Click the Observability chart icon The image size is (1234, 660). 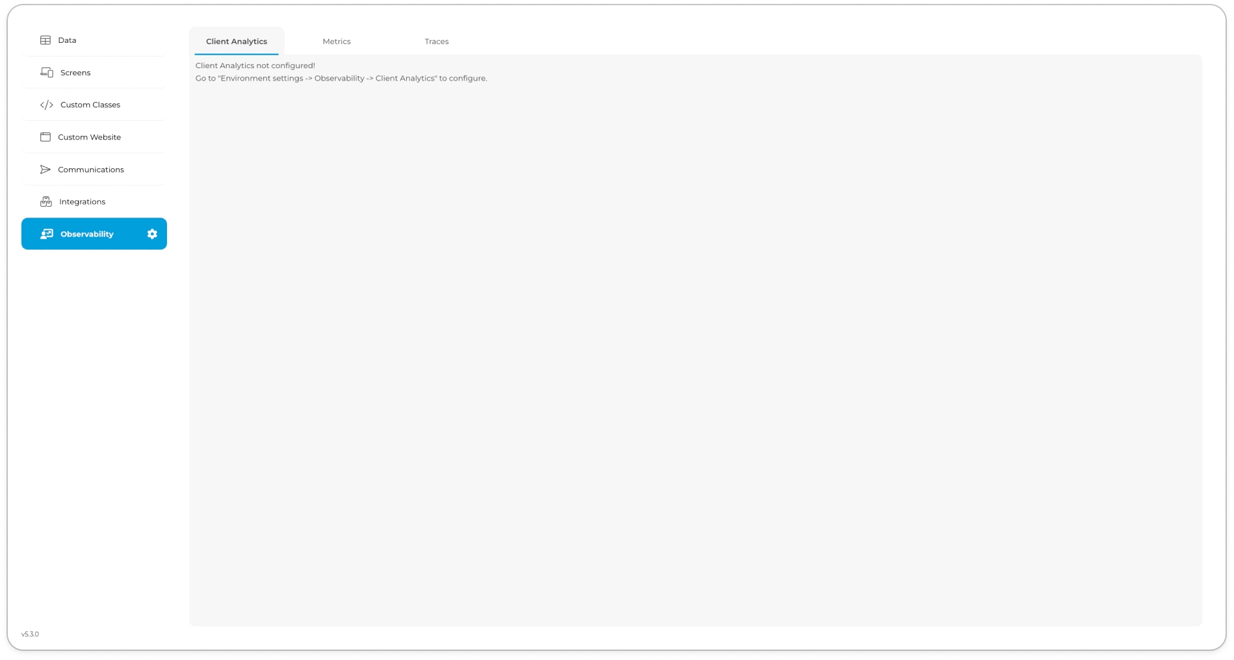47,234
